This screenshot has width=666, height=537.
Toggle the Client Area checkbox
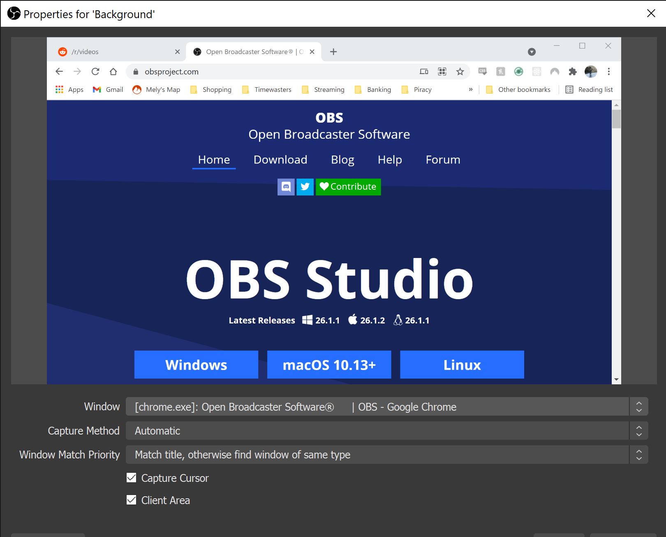132,500
